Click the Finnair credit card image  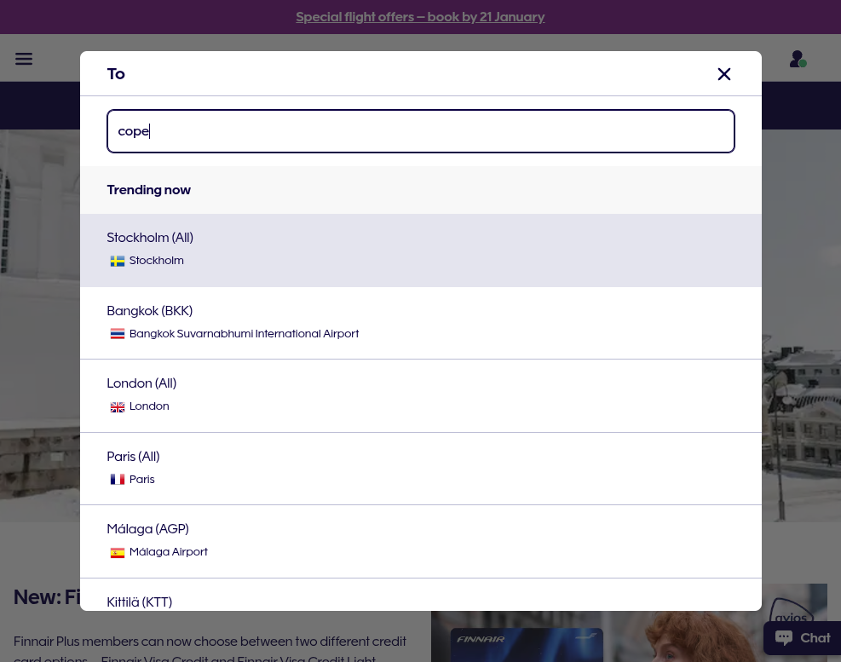coord(527,645)
